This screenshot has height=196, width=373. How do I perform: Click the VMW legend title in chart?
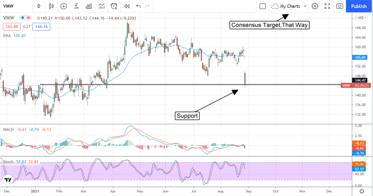click(9, 18)
